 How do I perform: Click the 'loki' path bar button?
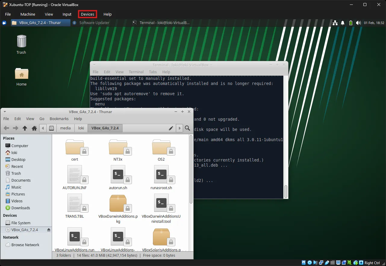coord(81,128)
